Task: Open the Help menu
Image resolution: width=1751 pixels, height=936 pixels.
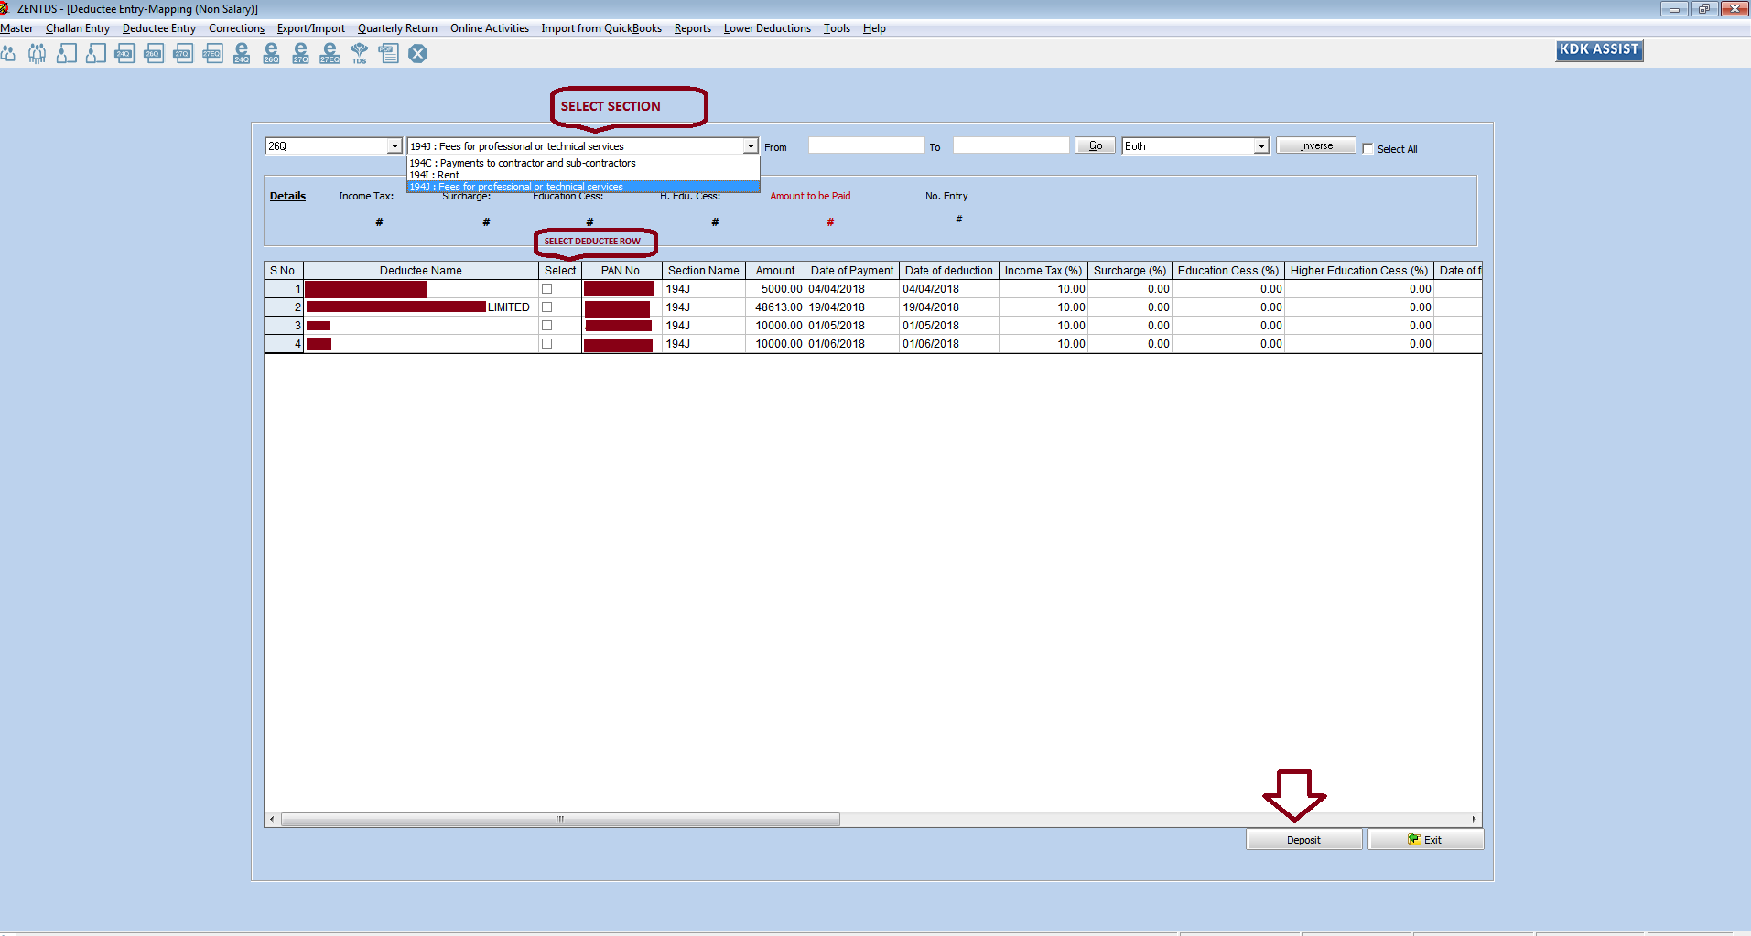Action: [x=874, y=28]
